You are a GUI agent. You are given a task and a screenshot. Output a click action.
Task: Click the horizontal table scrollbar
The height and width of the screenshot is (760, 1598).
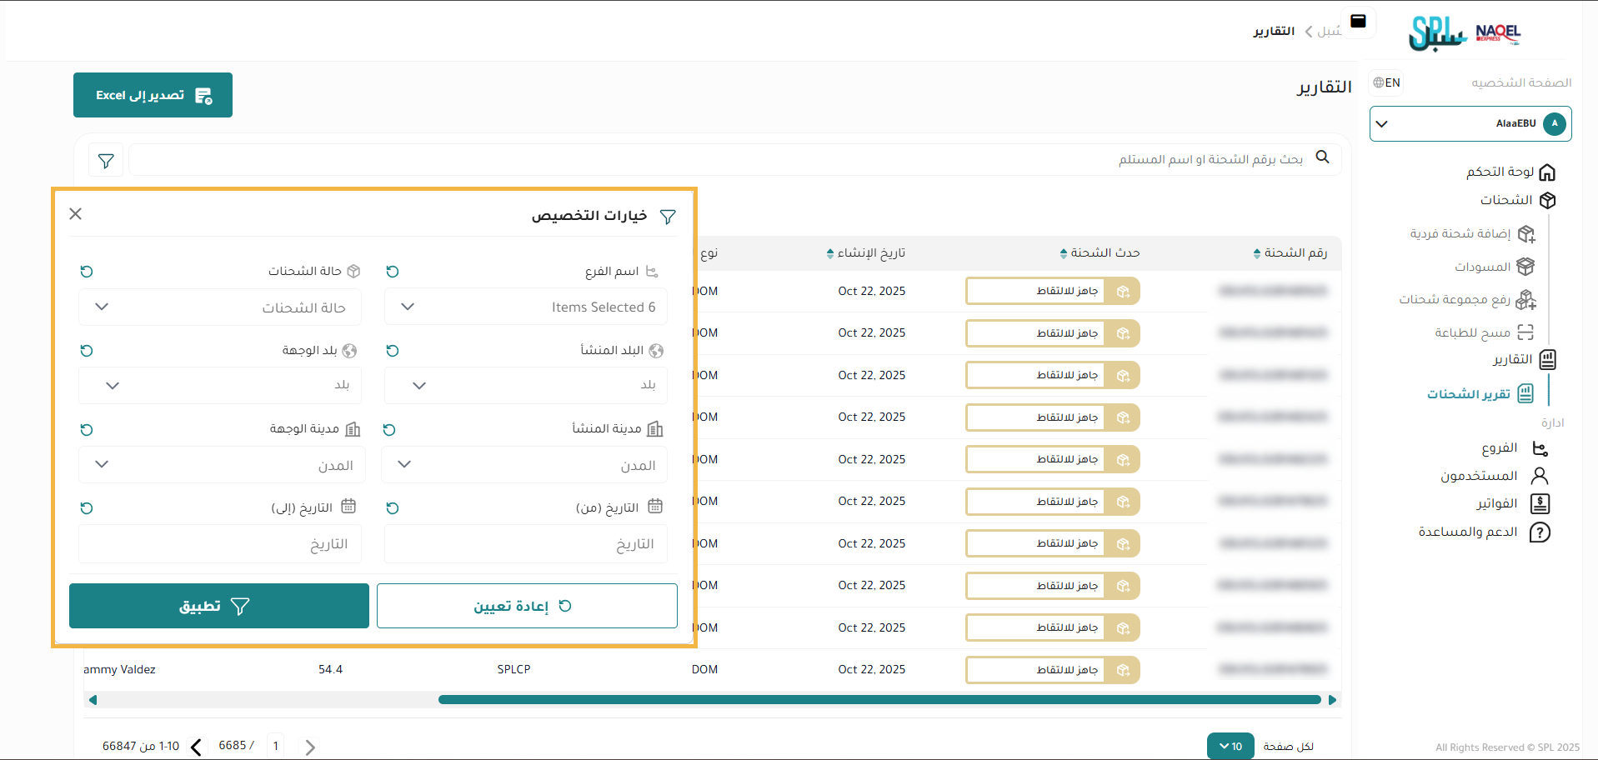[879, 700]
